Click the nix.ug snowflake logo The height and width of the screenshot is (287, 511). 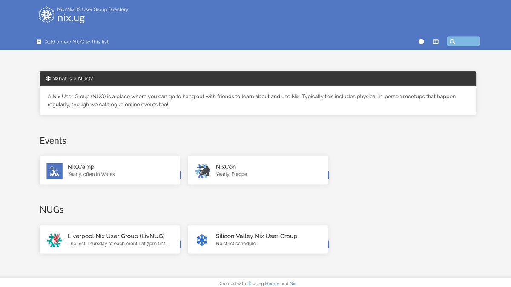pos(46,15)
